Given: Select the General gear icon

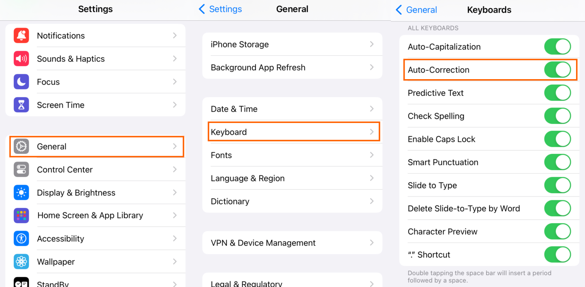Looking at the screenshot, I should tap(21, 147).
